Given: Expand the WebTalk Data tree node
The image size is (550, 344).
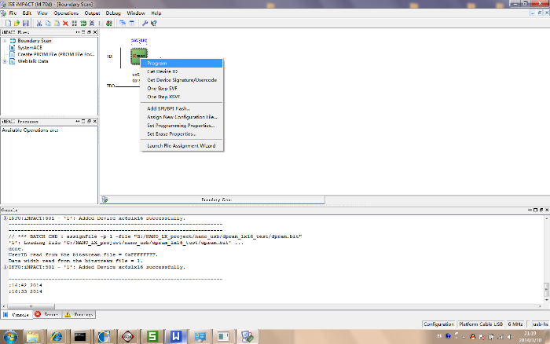Looking at the screenshot, I should [5, 60].
